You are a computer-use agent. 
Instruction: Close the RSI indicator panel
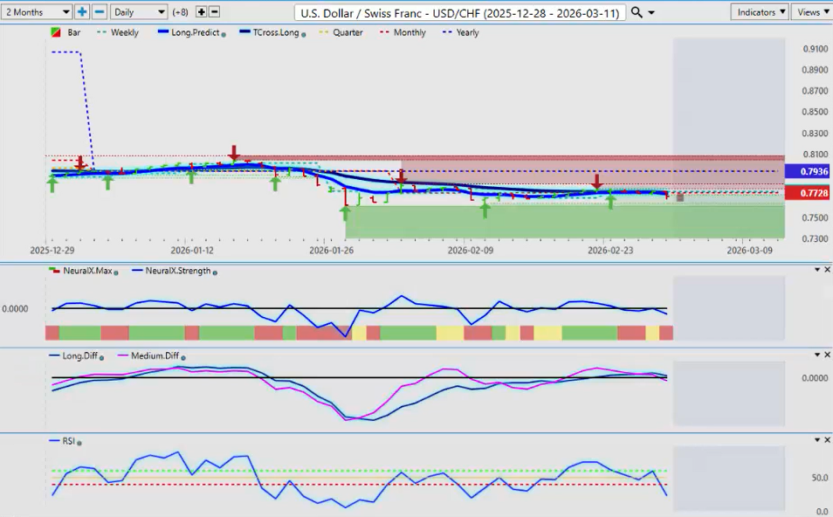point(827,440)
